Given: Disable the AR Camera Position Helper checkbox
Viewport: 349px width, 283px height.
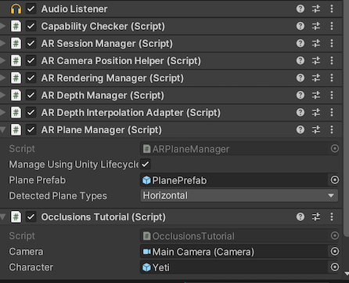Looking at the screenshot, I should (31, 60).
